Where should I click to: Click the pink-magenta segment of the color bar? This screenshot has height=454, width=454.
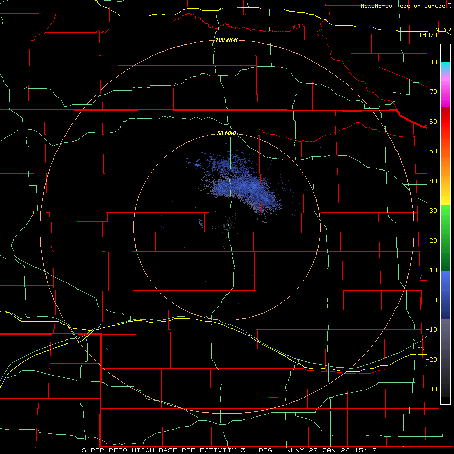[x=445, y=90]
